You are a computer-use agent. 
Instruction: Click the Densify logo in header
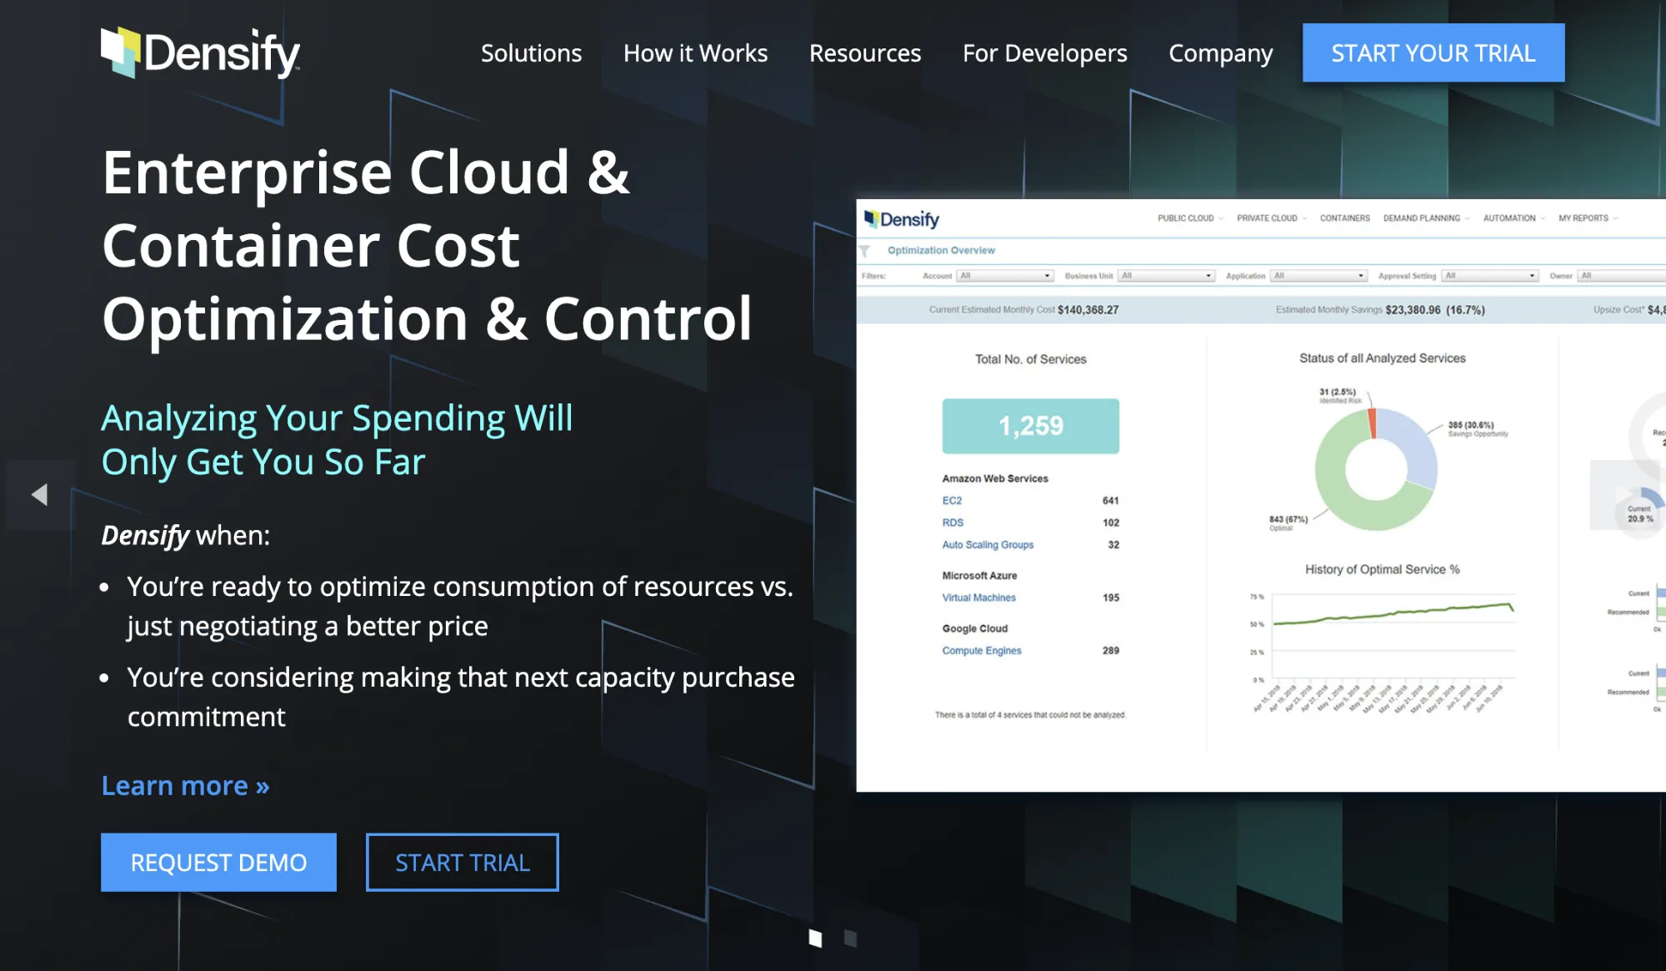pos(200,53)
